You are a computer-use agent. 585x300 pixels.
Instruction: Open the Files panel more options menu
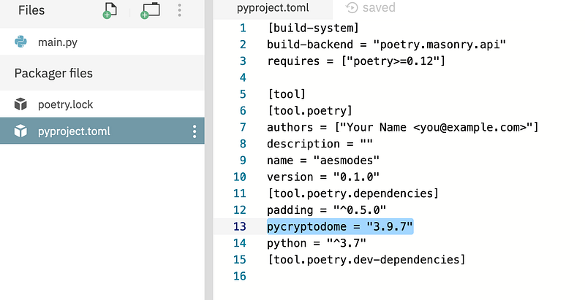(x=179, y=10)
